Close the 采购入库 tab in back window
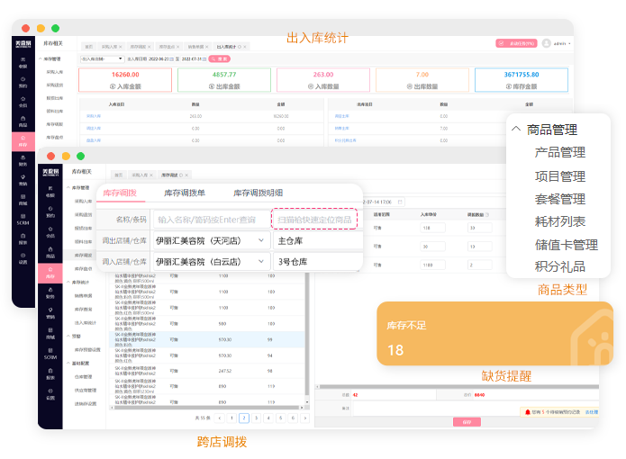 [x=120, y=47]
